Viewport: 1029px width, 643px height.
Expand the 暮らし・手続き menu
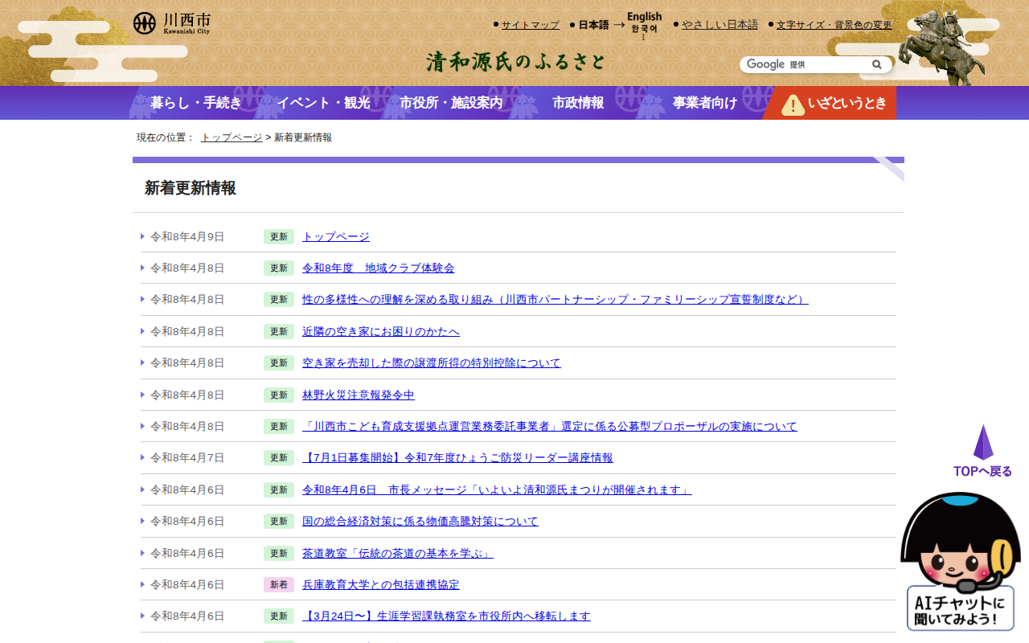(195, 103)
